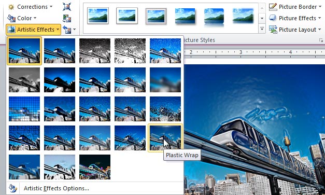Viewport: 325px width, 195px height.
Task: Apply the Pastels Smooth artistic effect
Action: (130, 138)
